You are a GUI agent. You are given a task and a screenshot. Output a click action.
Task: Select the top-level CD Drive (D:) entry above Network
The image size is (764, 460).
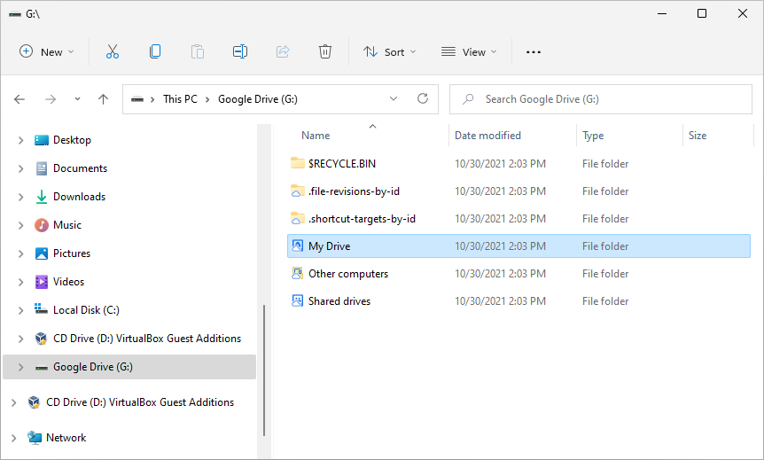(x=129, y=402)
